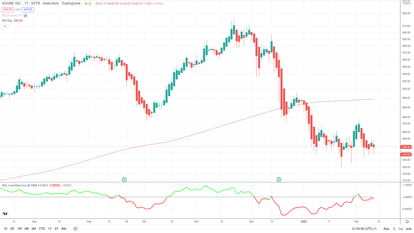Viewport: 414px width, 233px height.
Task: Select the YTD time range
Action: click(x=42, y=229)
